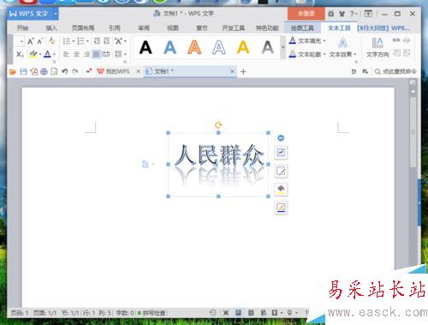428x325 pixels.
Task: Toggle distributed text alignment
Action: pyautogui.click(x=106, y=54)
